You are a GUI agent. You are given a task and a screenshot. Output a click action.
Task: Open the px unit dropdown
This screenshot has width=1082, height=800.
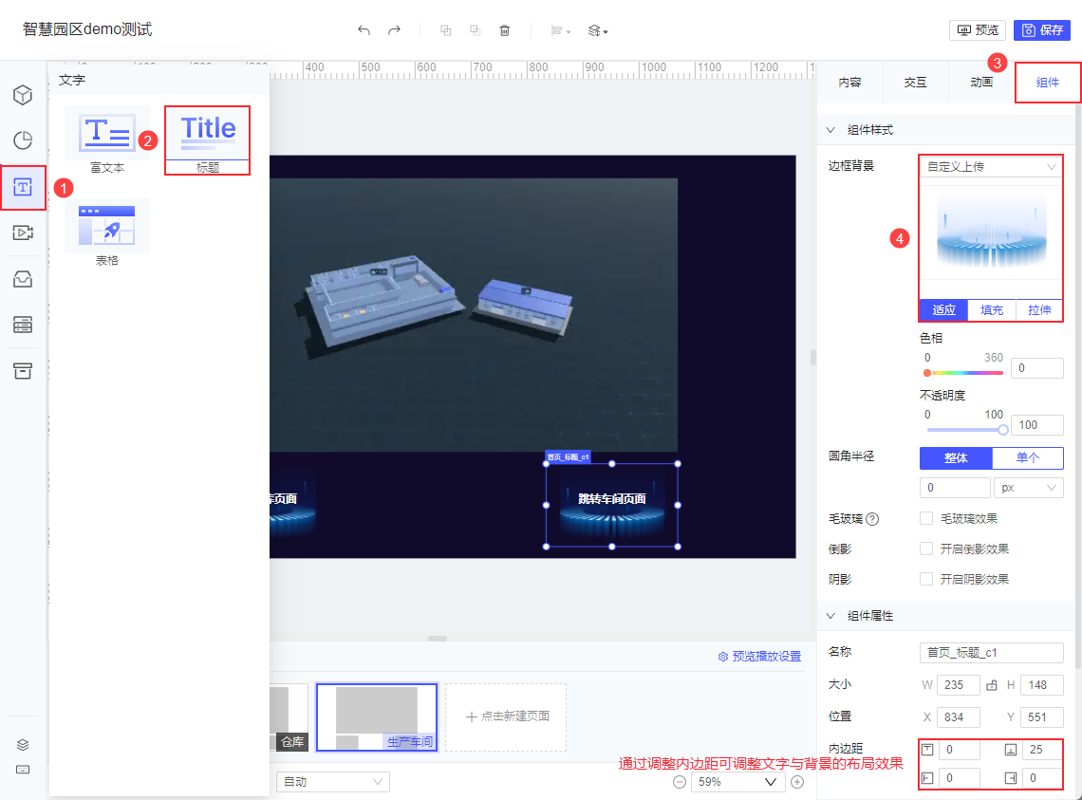(x=1028, y=488)
